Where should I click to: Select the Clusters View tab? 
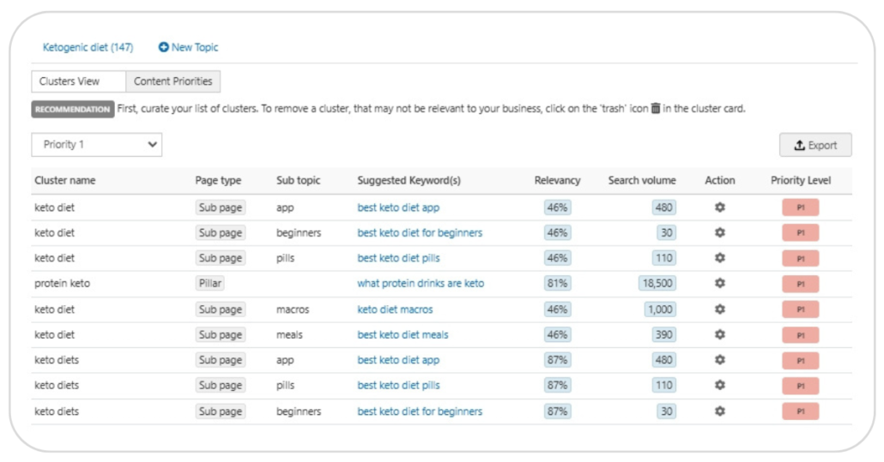point(78,81)
